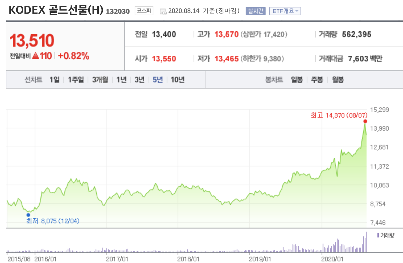Image resolution: width=403 pixels, height=263 pixels.
Task: Select the 3개월 line chart period
Action: (x=100, y=80)
